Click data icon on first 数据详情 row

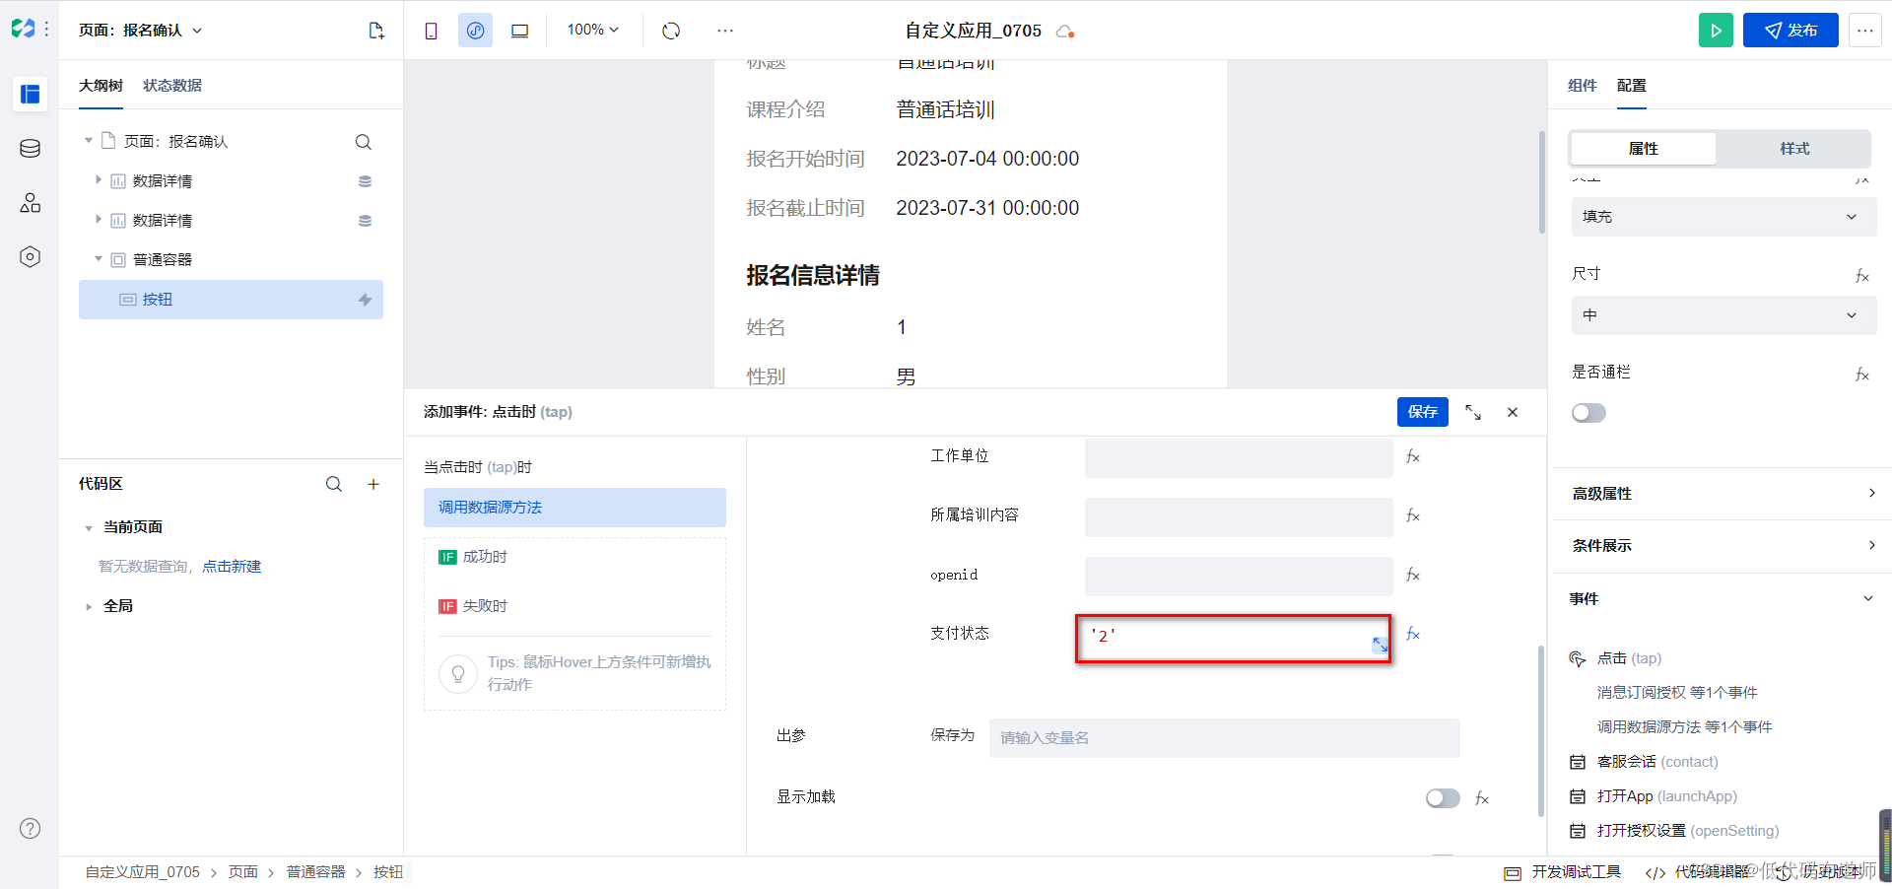pos(365,181)
